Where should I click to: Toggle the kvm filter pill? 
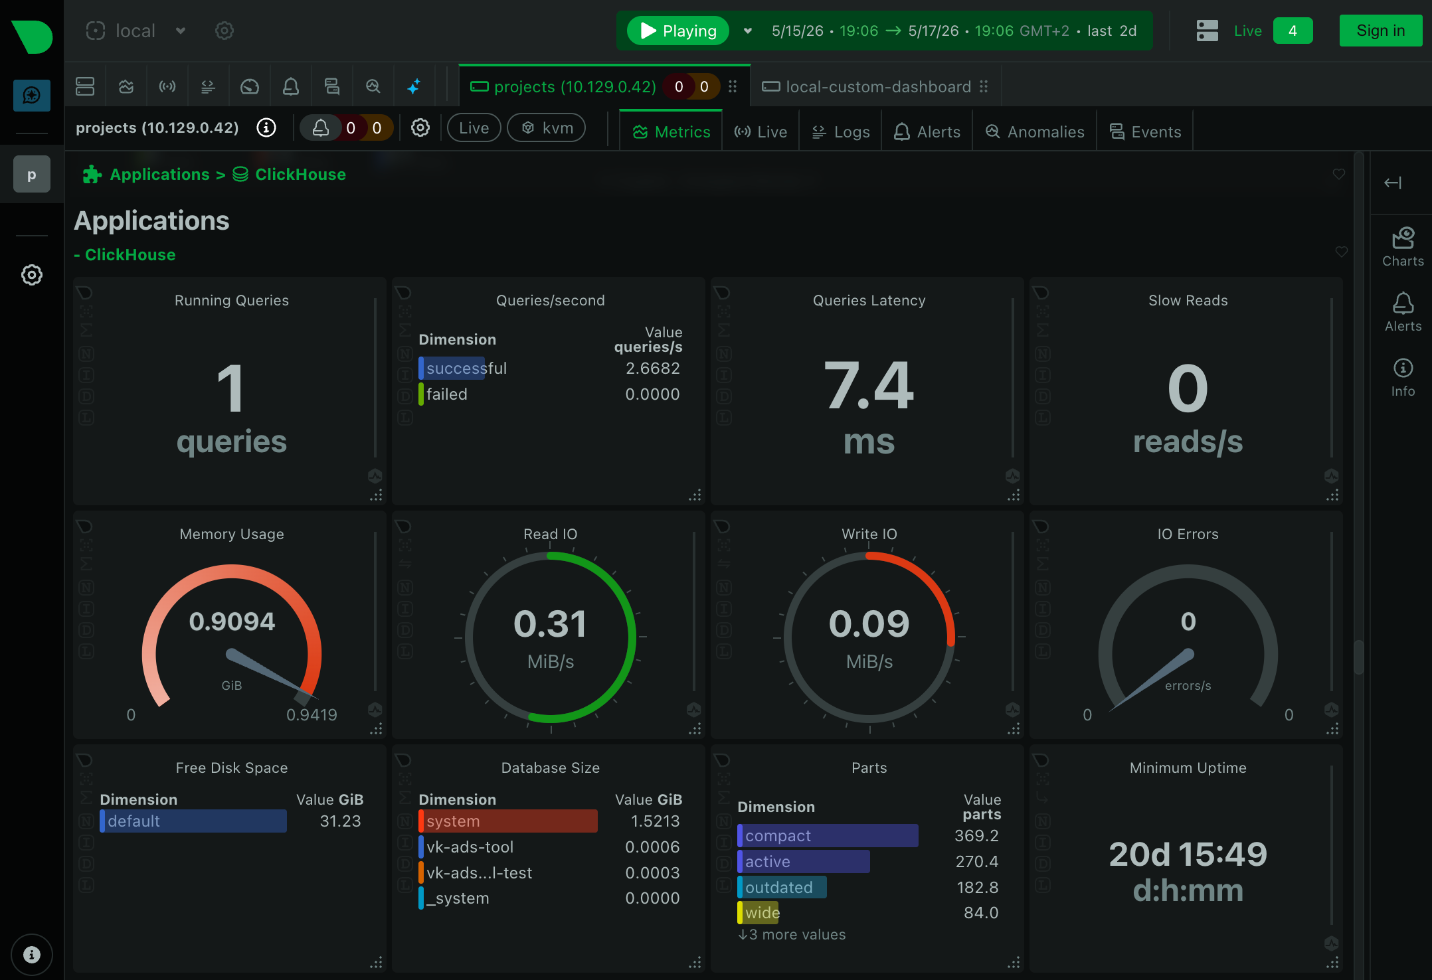(x=546, y=127)
